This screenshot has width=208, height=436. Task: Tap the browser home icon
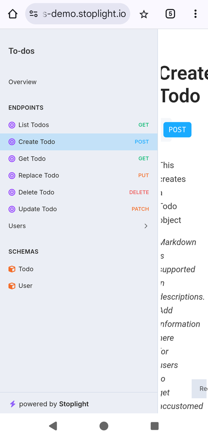point(13,14)
